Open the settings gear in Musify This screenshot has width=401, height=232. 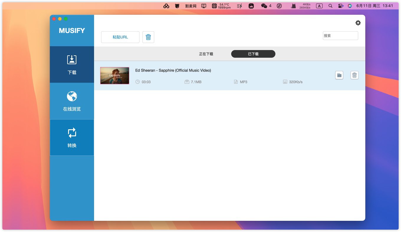pyautogui.click(x=358, y=23)
